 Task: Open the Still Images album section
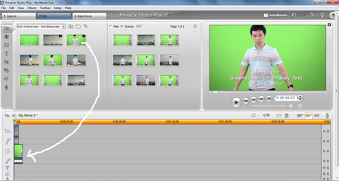tap(6, 62)
